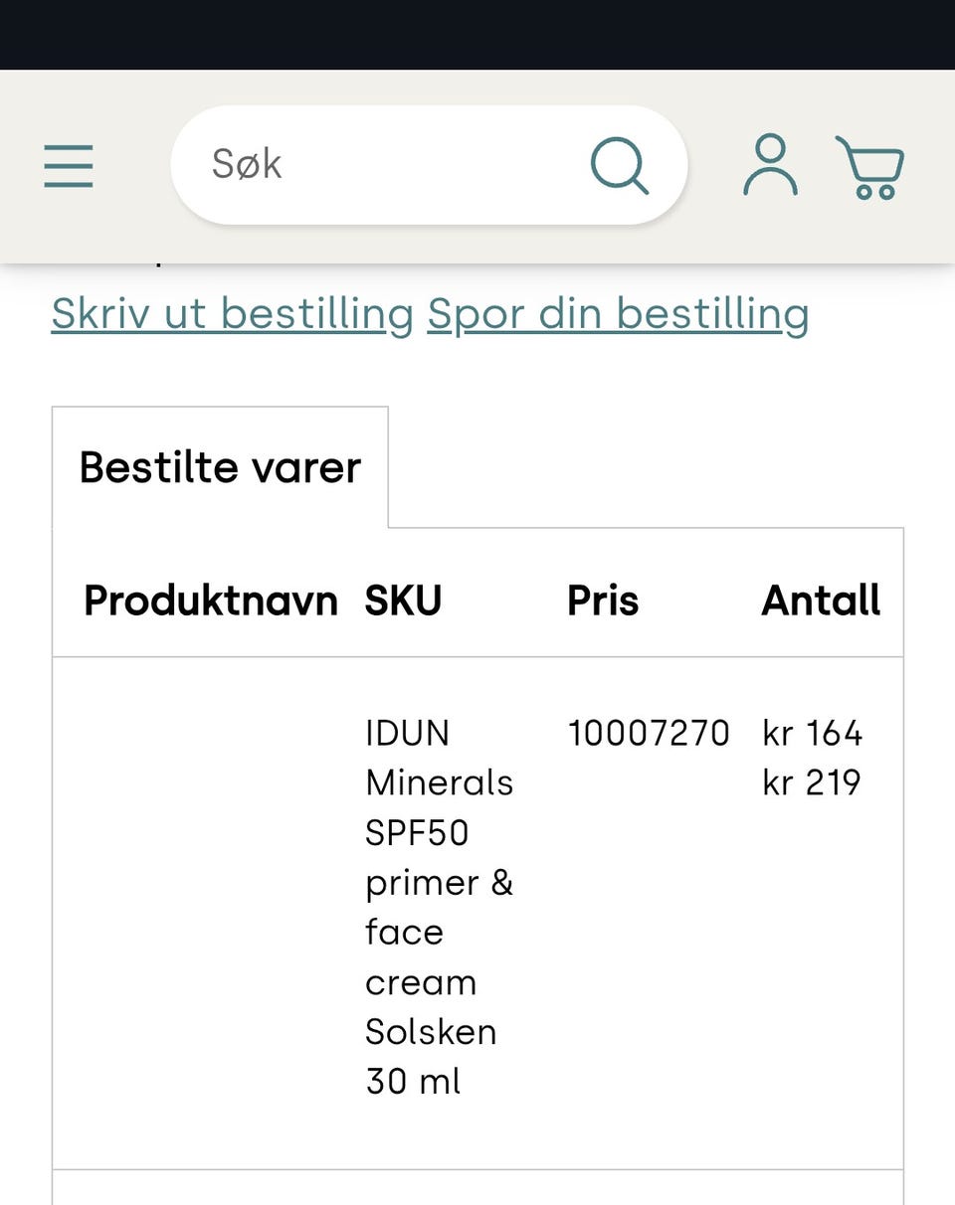Select the Bestilte varer tab
955x1205 pixels.
[x=220, y=467]
